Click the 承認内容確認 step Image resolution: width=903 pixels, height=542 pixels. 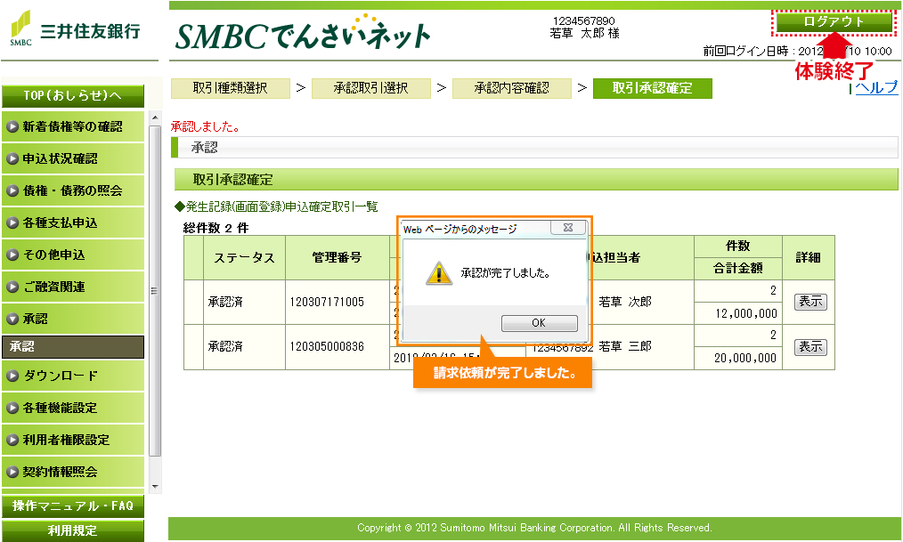pos(512,88)
